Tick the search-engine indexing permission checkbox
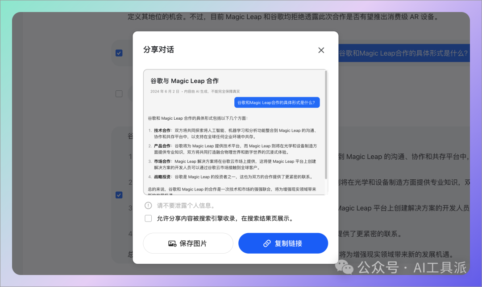 (x=148, y=218)
